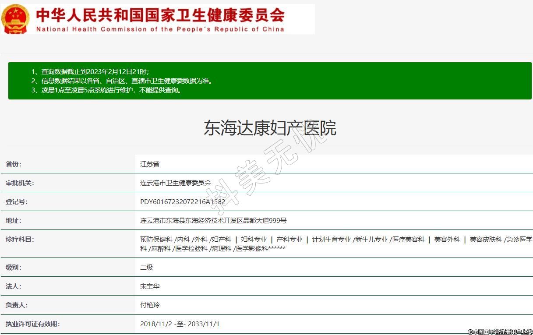
Task: Click the national emblem icon in header
Action: click(x=15, y=19)
